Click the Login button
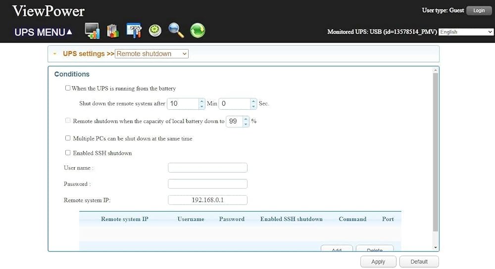The width and height of the screenshot is (495, 269). click(479, 10)
